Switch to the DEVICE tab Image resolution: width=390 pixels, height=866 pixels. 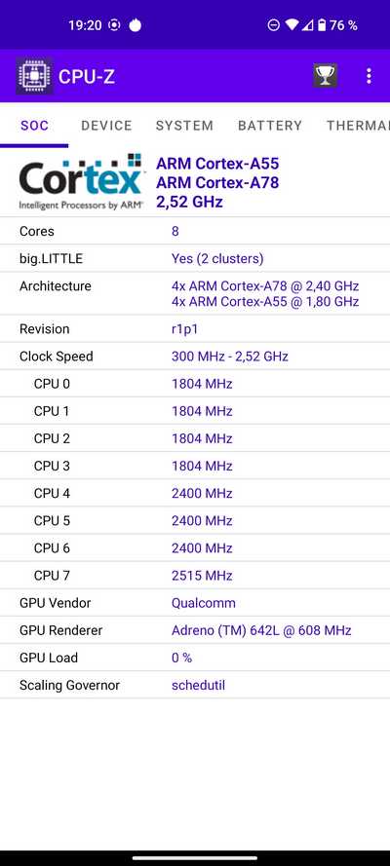click(x=106, y=126)
